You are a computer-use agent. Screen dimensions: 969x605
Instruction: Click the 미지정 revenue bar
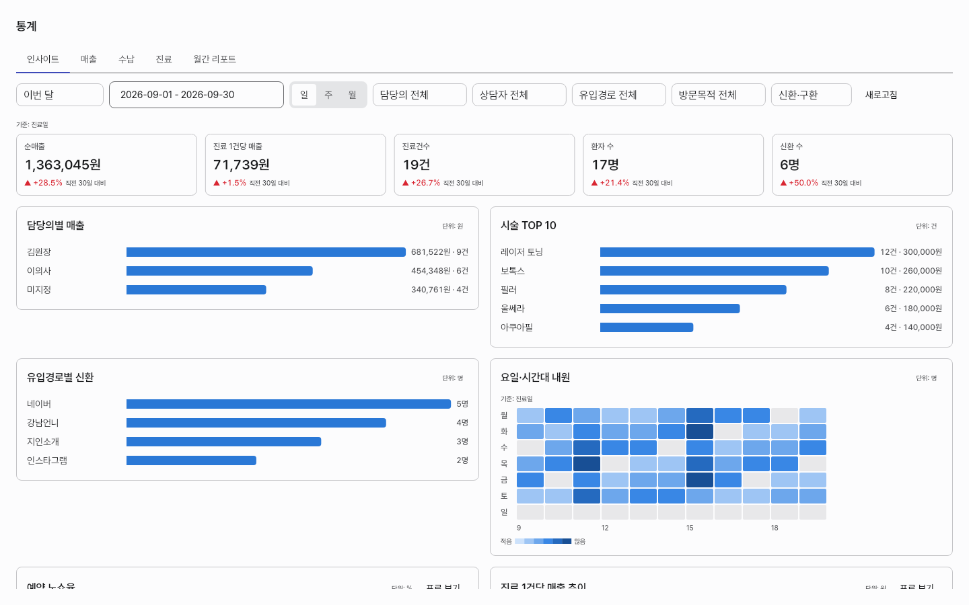click(196, 290)
